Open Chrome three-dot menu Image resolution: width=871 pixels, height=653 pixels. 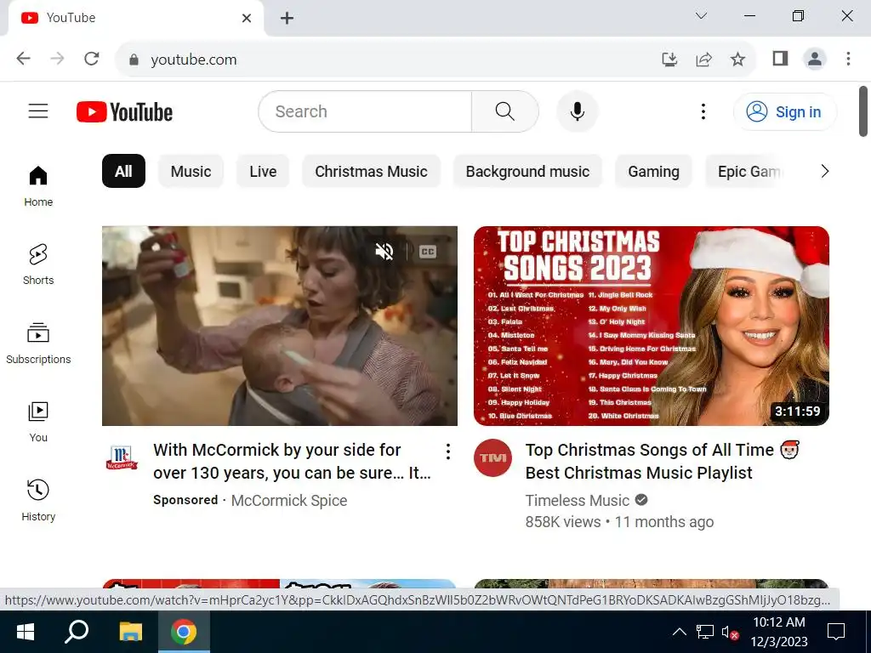(x=848, y=59)
